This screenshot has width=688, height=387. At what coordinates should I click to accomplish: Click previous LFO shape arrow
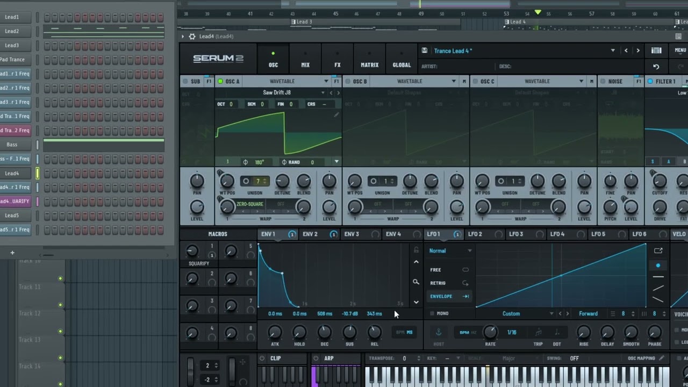(x=560, y=313)
